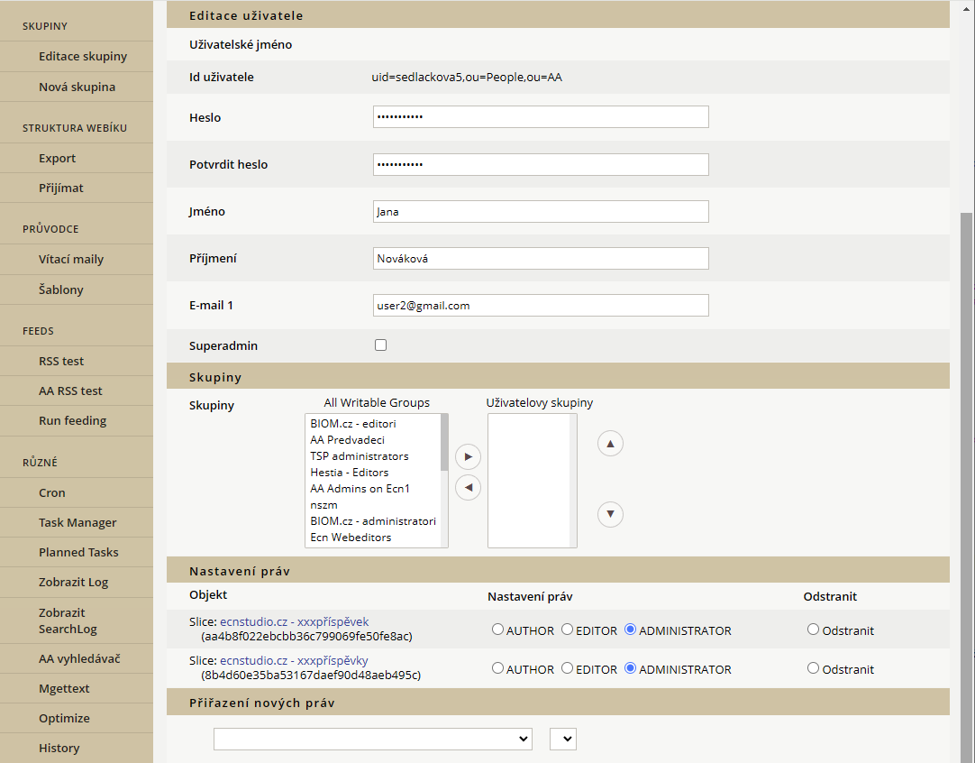Select BIOM.cz - administratori in groups list
Image resolution: width=975 pixels, height=763 pixels.
(373, 521)
